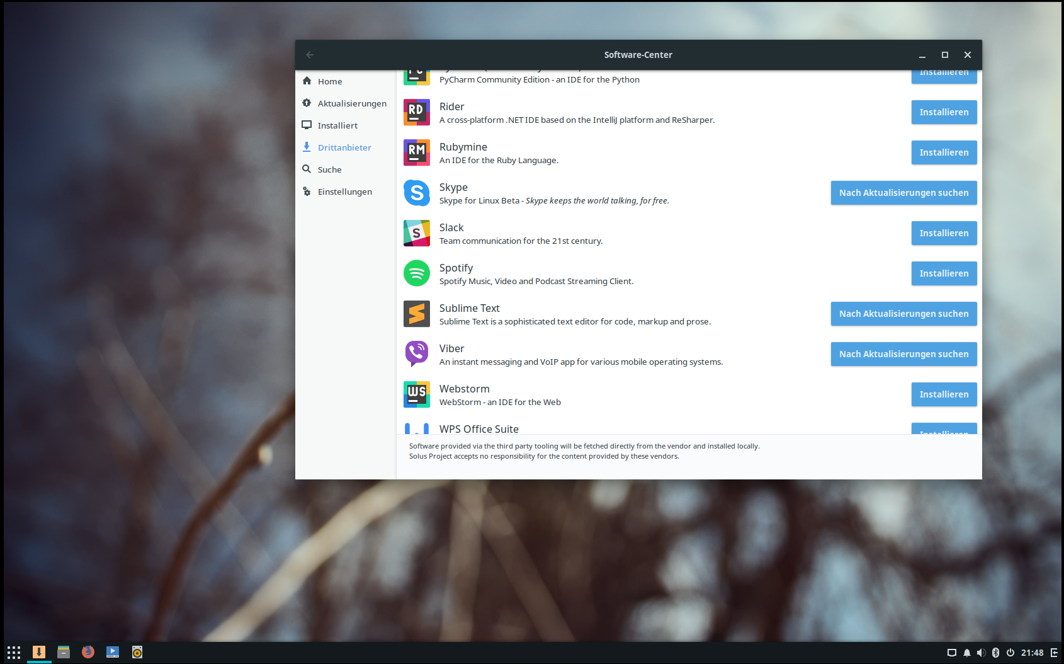
Task: Open the Suche page
Action: point(329,169)
